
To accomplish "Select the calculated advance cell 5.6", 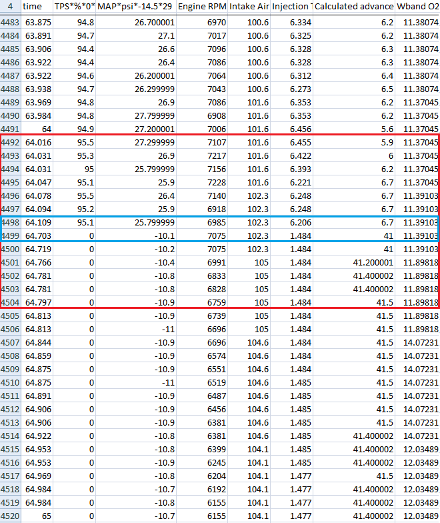I will [354, 129].
